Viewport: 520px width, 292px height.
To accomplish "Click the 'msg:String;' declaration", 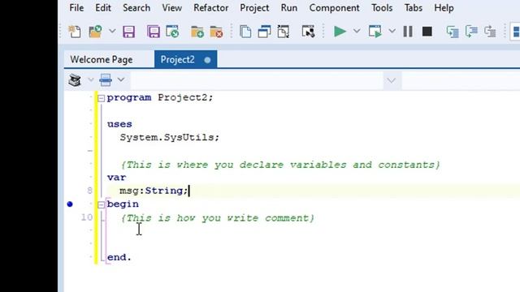I will 154,191.
